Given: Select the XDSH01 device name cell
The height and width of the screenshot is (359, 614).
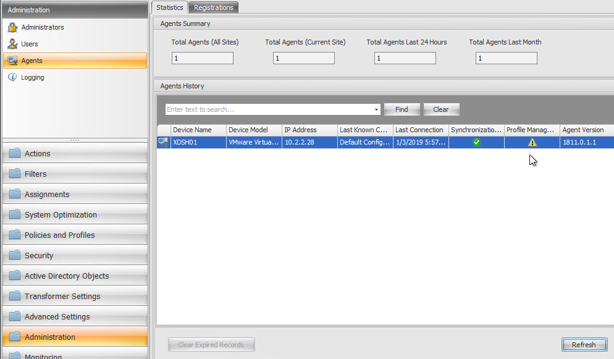Looking at the screenshot, I should tap(198, 142).
